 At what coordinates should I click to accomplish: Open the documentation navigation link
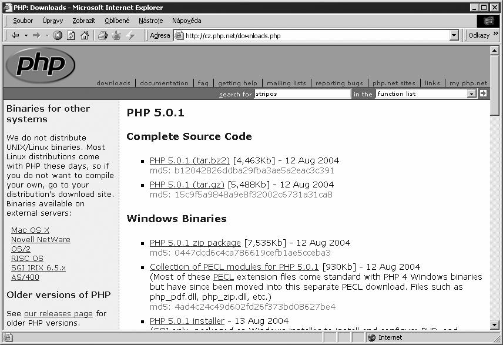165,83
